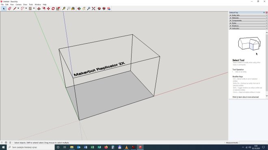The image size is (268, 150).
Task: Activate the Move tool
Action: (x=49, y=8)
